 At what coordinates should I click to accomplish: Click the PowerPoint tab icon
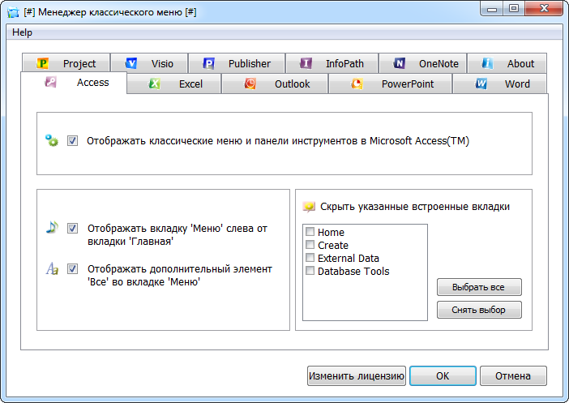pyautogui.click(x=357, y=84)
